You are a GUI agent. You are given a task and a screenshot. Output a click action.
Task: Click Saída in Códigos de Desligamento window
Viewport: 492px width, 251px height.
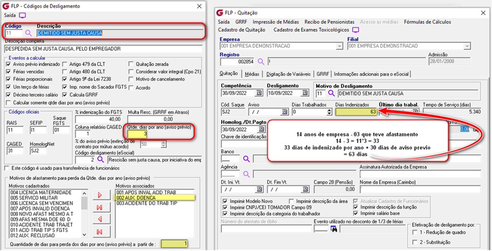(10, 15)
